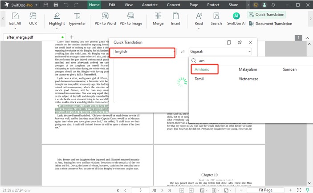Choose Vietnamese from language list
This screenshot has height=193, width=313.
pos(248,79)
